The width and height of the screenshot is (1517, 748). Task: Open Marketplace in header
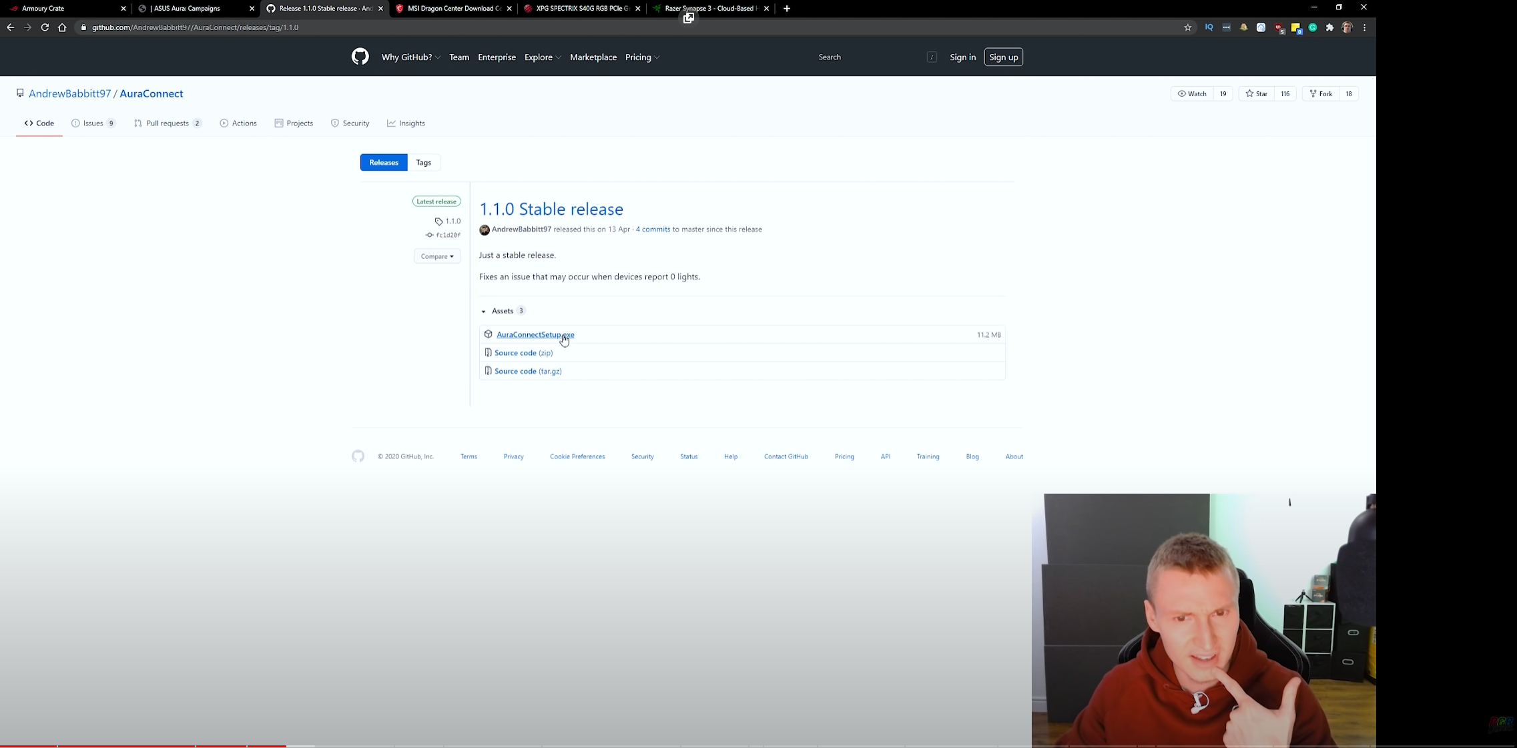click(x=593, y=57)
